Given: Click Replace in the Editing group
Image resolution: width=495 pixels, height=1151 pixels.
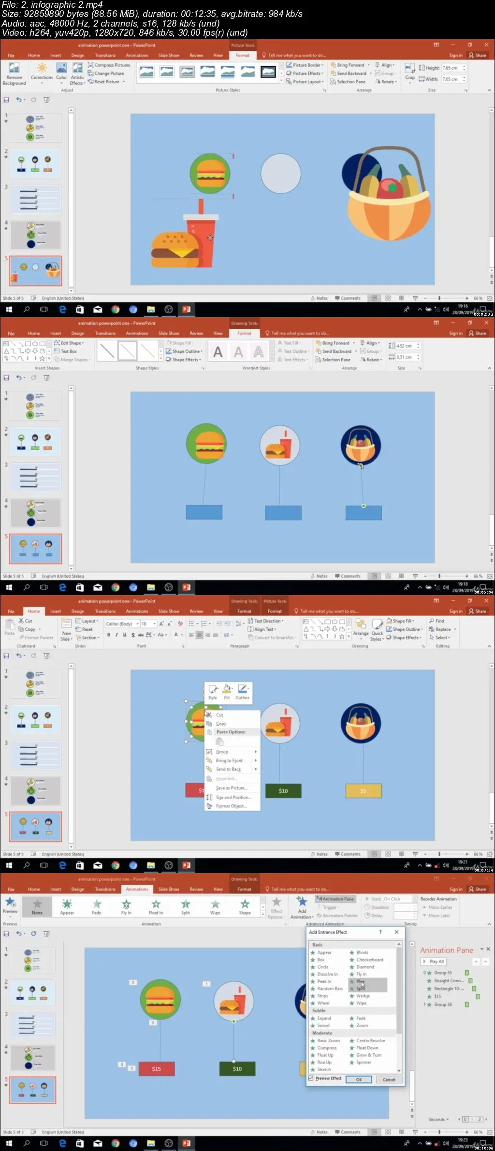Looking at the screenshot, I should (443, 629).
